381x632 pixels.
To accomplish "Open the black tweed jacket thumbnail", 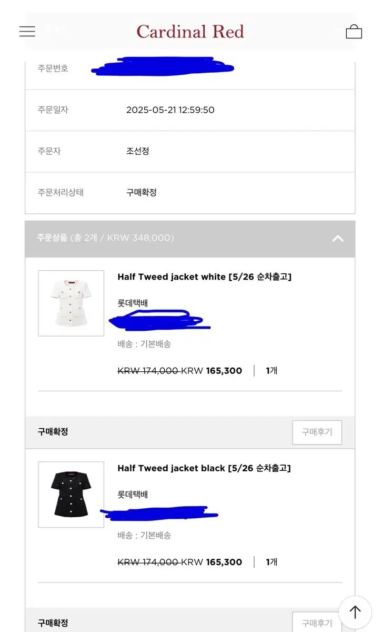I will tap(71, 495).
